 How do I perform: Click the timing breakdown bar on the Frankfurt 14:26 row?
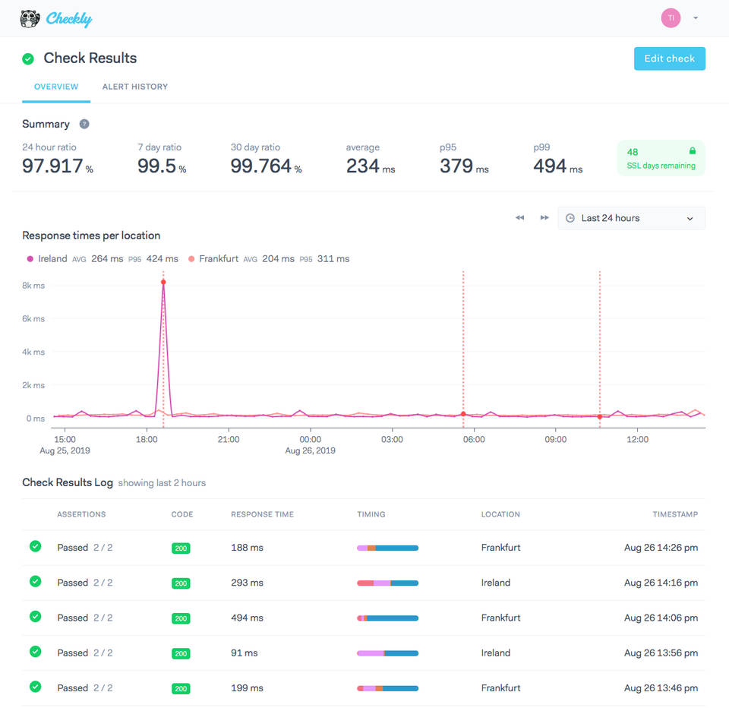tap(388, 547)
